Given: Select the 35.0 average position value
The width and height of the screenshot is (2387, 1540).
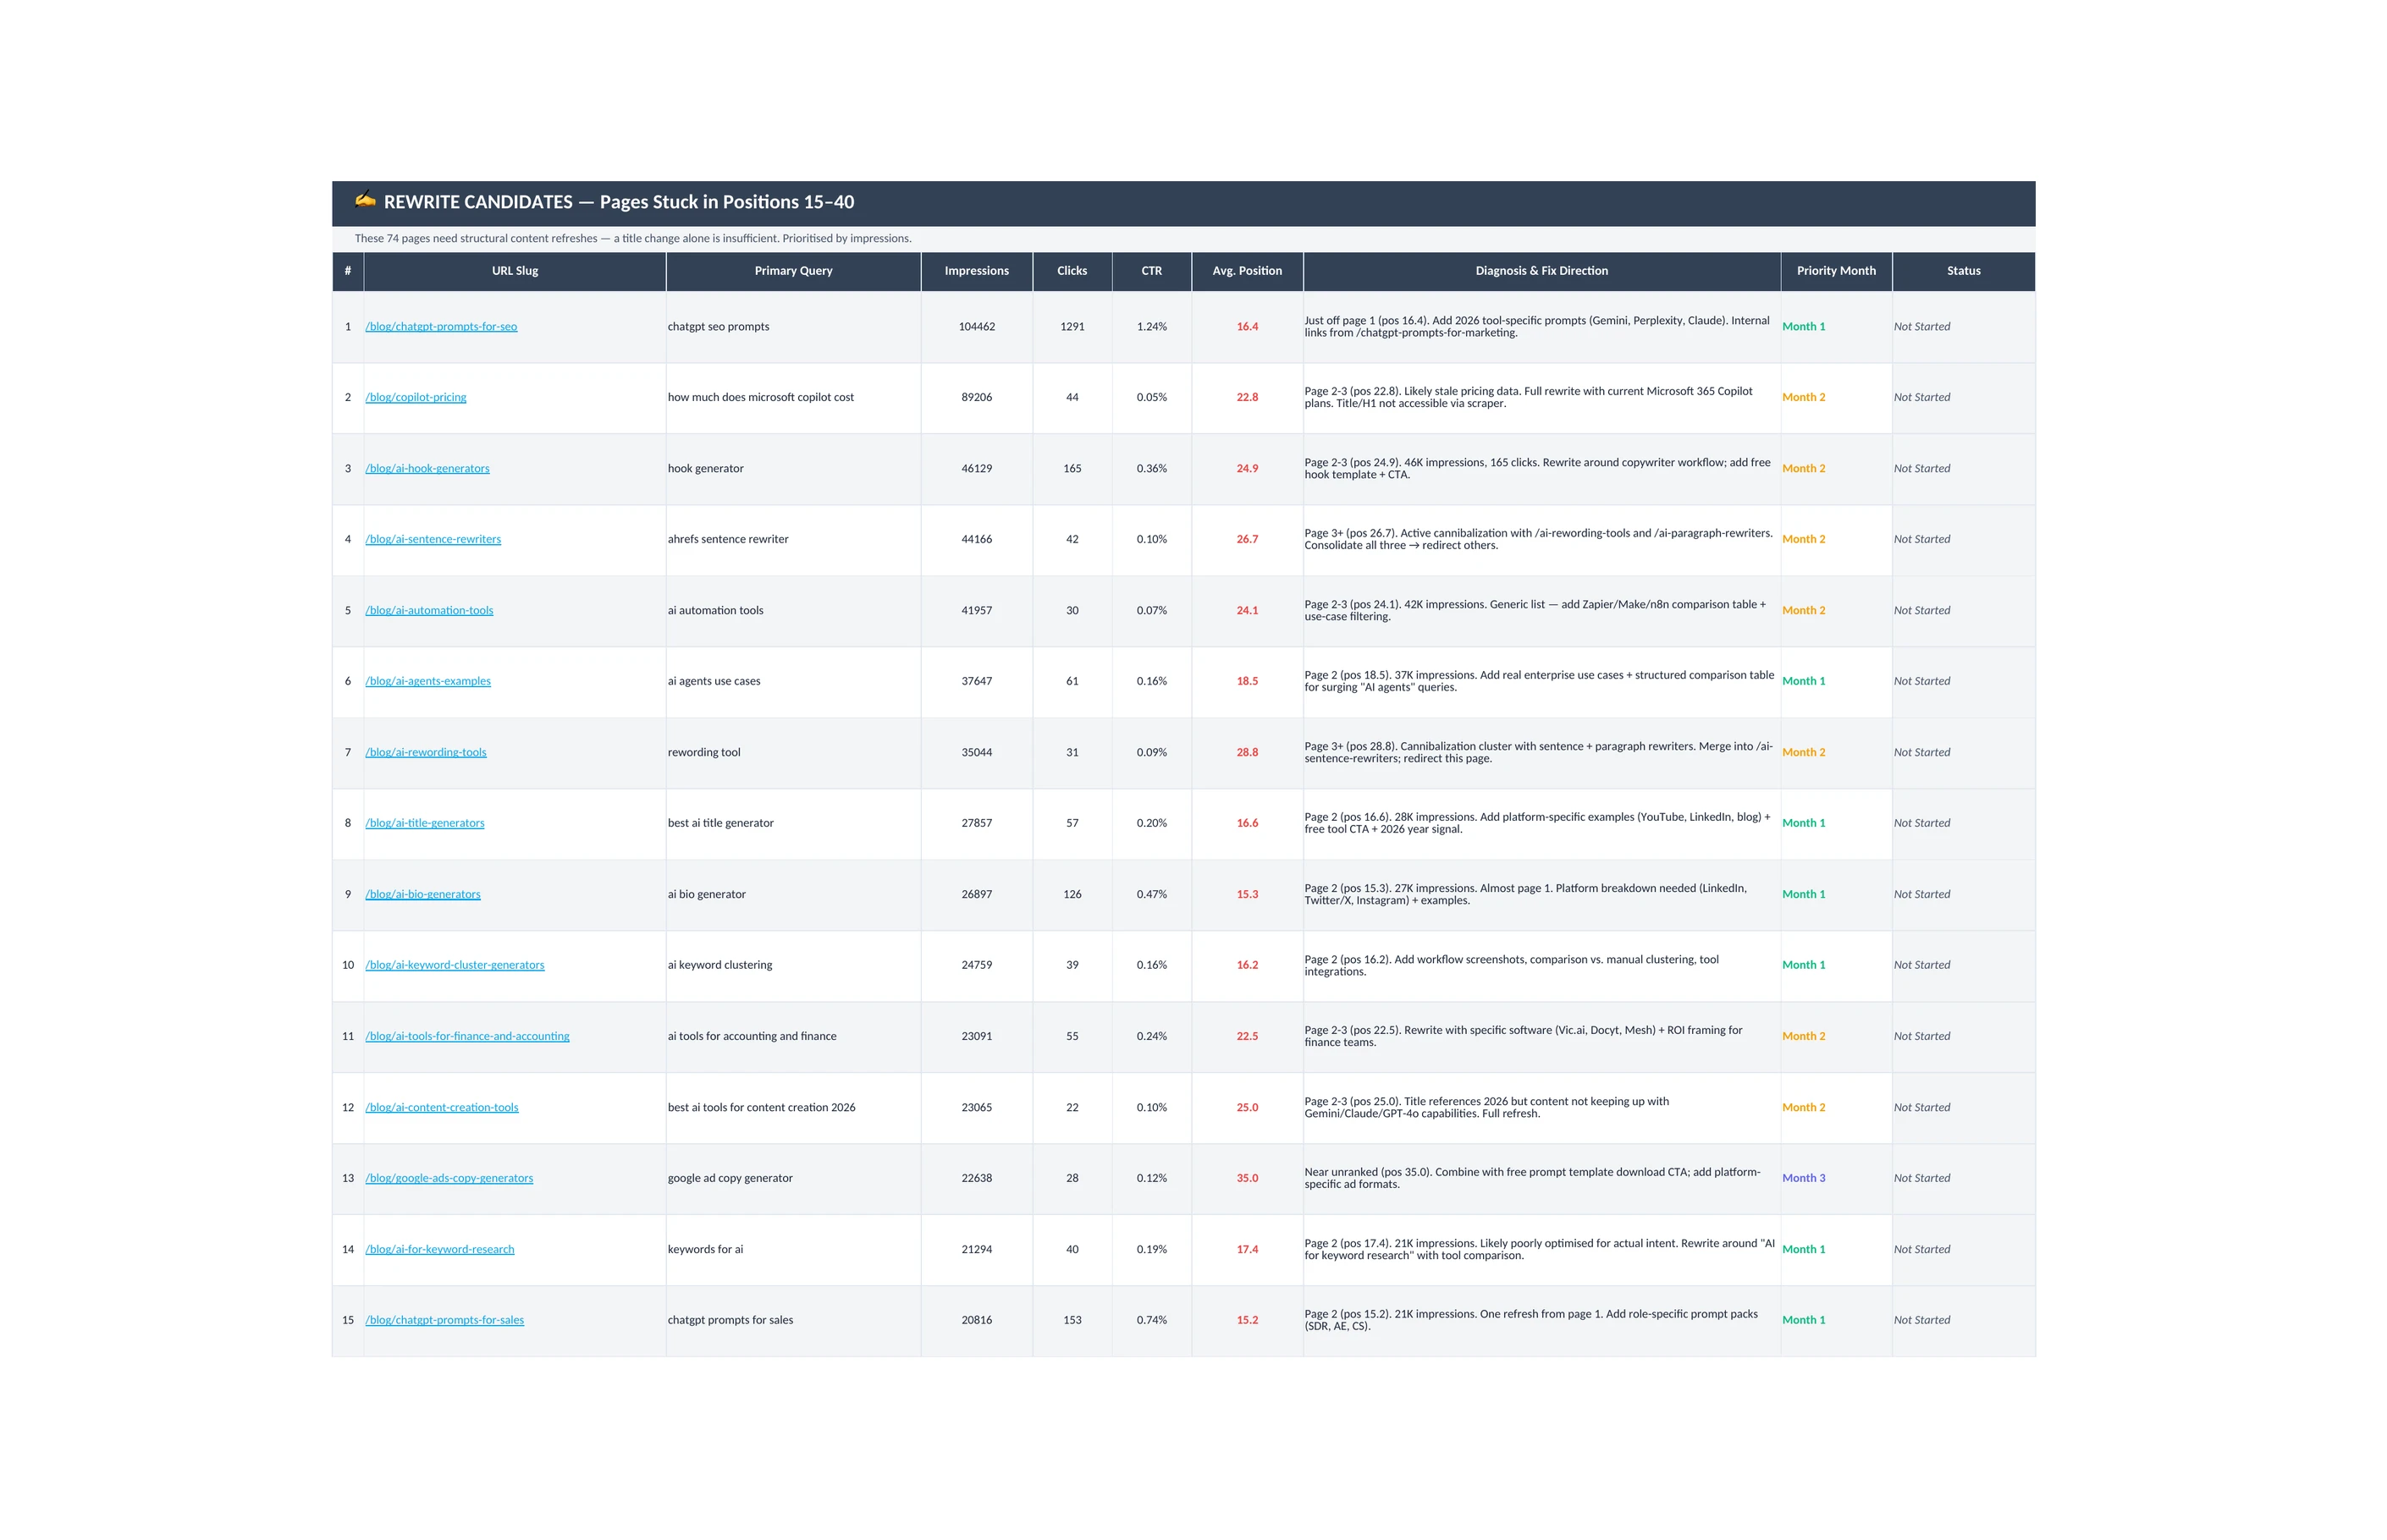Looking at the screenshot, I should click(1247, 1178).
